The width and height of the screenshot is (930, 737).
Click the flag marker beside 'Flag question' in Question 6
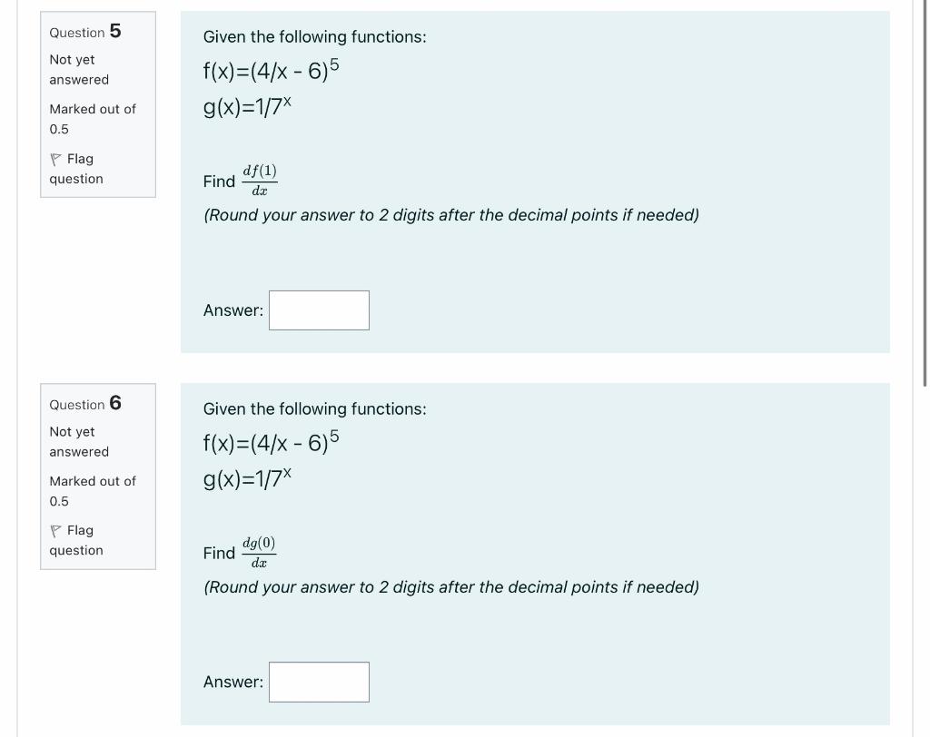point(55,530)
